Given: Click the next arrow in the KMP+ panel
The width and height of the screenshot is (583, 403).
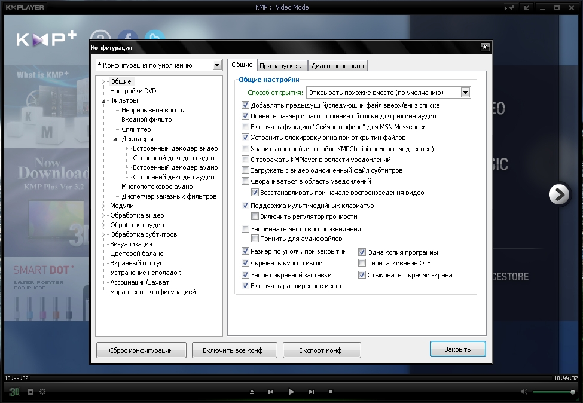Looking at the screenshot, I should pyautogui.click(x=559, y=194).
